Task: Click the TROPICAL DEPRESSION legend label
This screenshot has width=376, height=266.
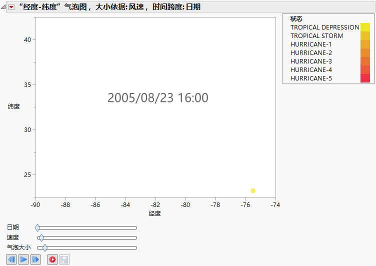Action: click(324, 27)
